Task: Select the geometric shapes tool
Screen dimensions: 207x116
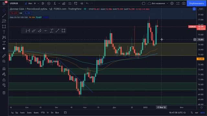Action: pyautogui.click(x=4, y=26)
